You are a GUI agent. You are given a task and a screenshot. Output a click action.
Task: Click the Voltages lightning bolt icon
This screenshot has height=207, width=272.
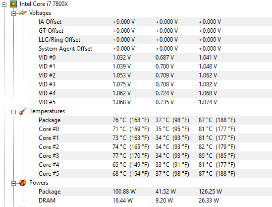pyautogui.click(x=23, y=13)
